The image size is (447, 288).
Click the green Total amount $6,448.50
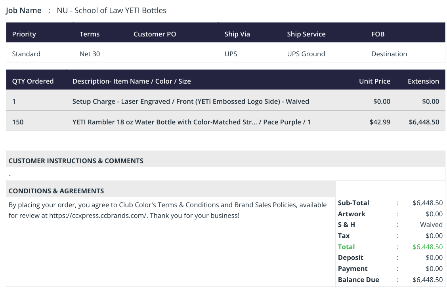tap(428, 247)
